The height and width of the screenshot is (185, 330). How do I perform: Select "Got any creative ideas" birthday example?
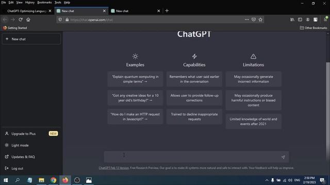pyautogui.click(x=135, y=98)
